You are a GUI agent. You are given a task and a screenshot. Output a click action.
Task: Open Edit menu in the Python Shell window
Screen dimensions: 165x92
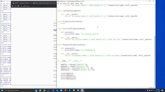click(4, 3)
